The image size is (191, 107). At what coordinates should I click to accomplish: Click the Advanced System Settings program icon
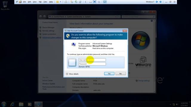(74, 45)
